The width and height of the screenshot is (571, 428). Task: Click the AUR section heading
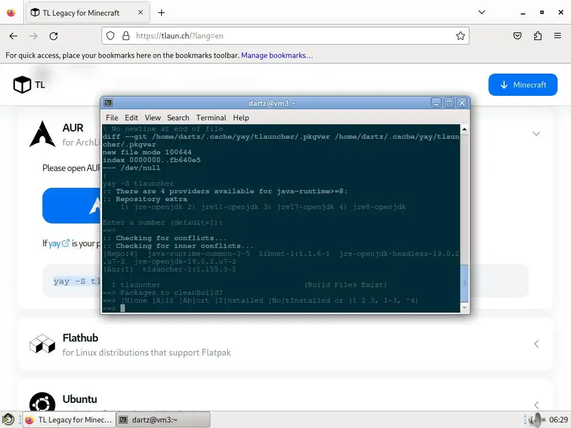click(x=73, y=128)
